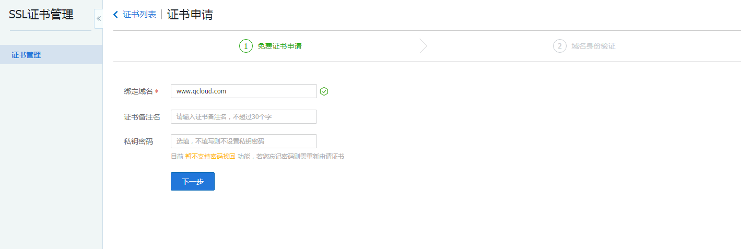The height and width of the screenshot is (249, 751).
Task: Click the orange 暂不支持密码找回 text
Action: 210,156
